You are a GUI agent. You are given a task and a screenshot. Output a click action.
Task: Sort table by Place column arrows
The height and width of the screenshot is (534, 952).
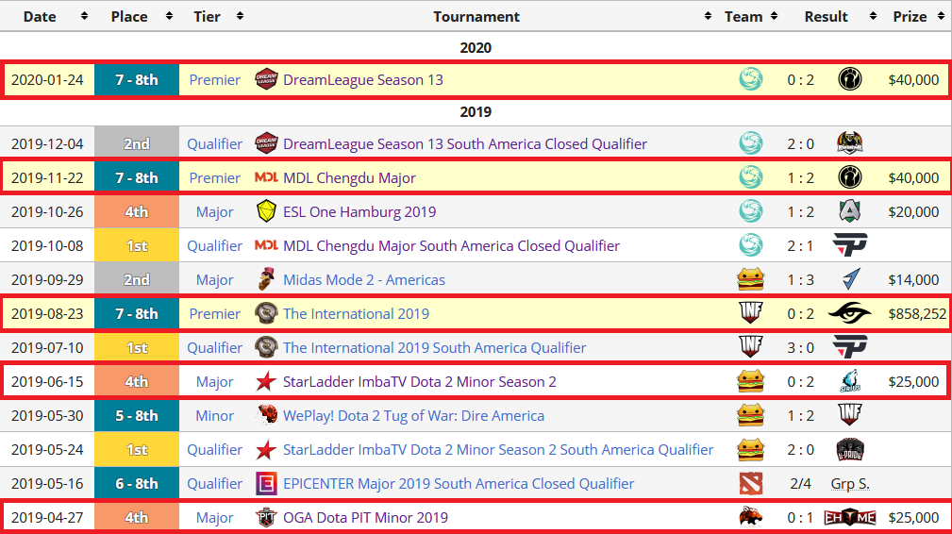[170, 16]
